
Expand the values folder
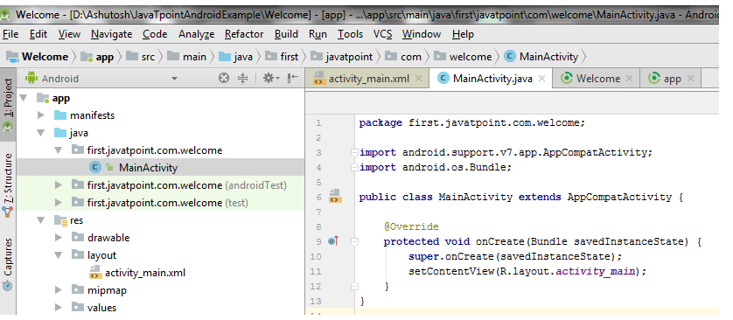tap(59, 308)
